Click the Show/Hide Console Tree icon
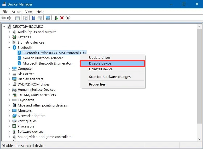This screenshot has height=149, width=203. (18, 18)
